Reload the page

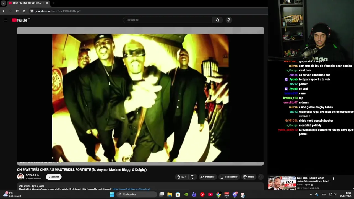[x=17, y=11]
